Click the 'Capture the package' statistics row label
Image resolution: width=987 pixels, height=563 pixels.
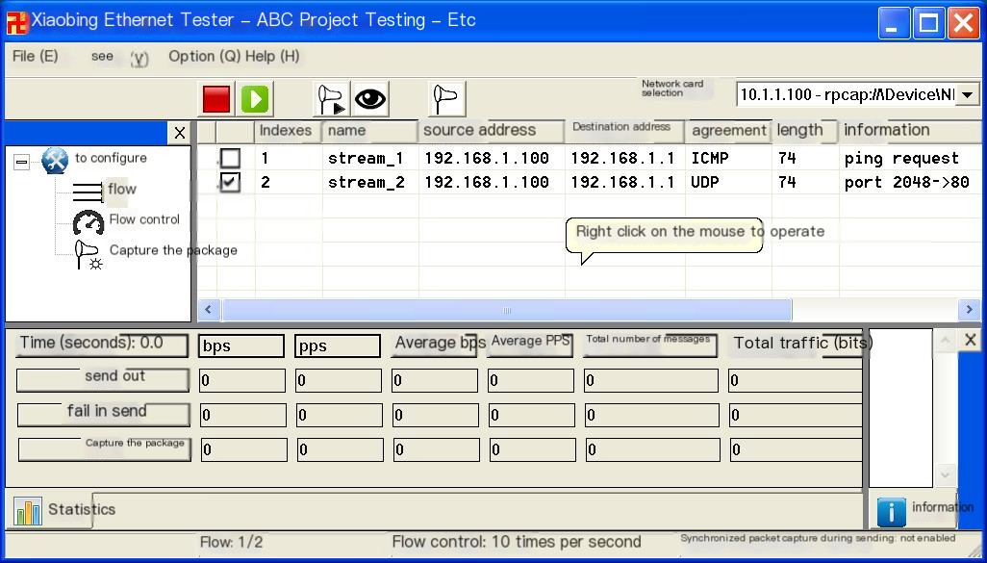coord(104,448)
